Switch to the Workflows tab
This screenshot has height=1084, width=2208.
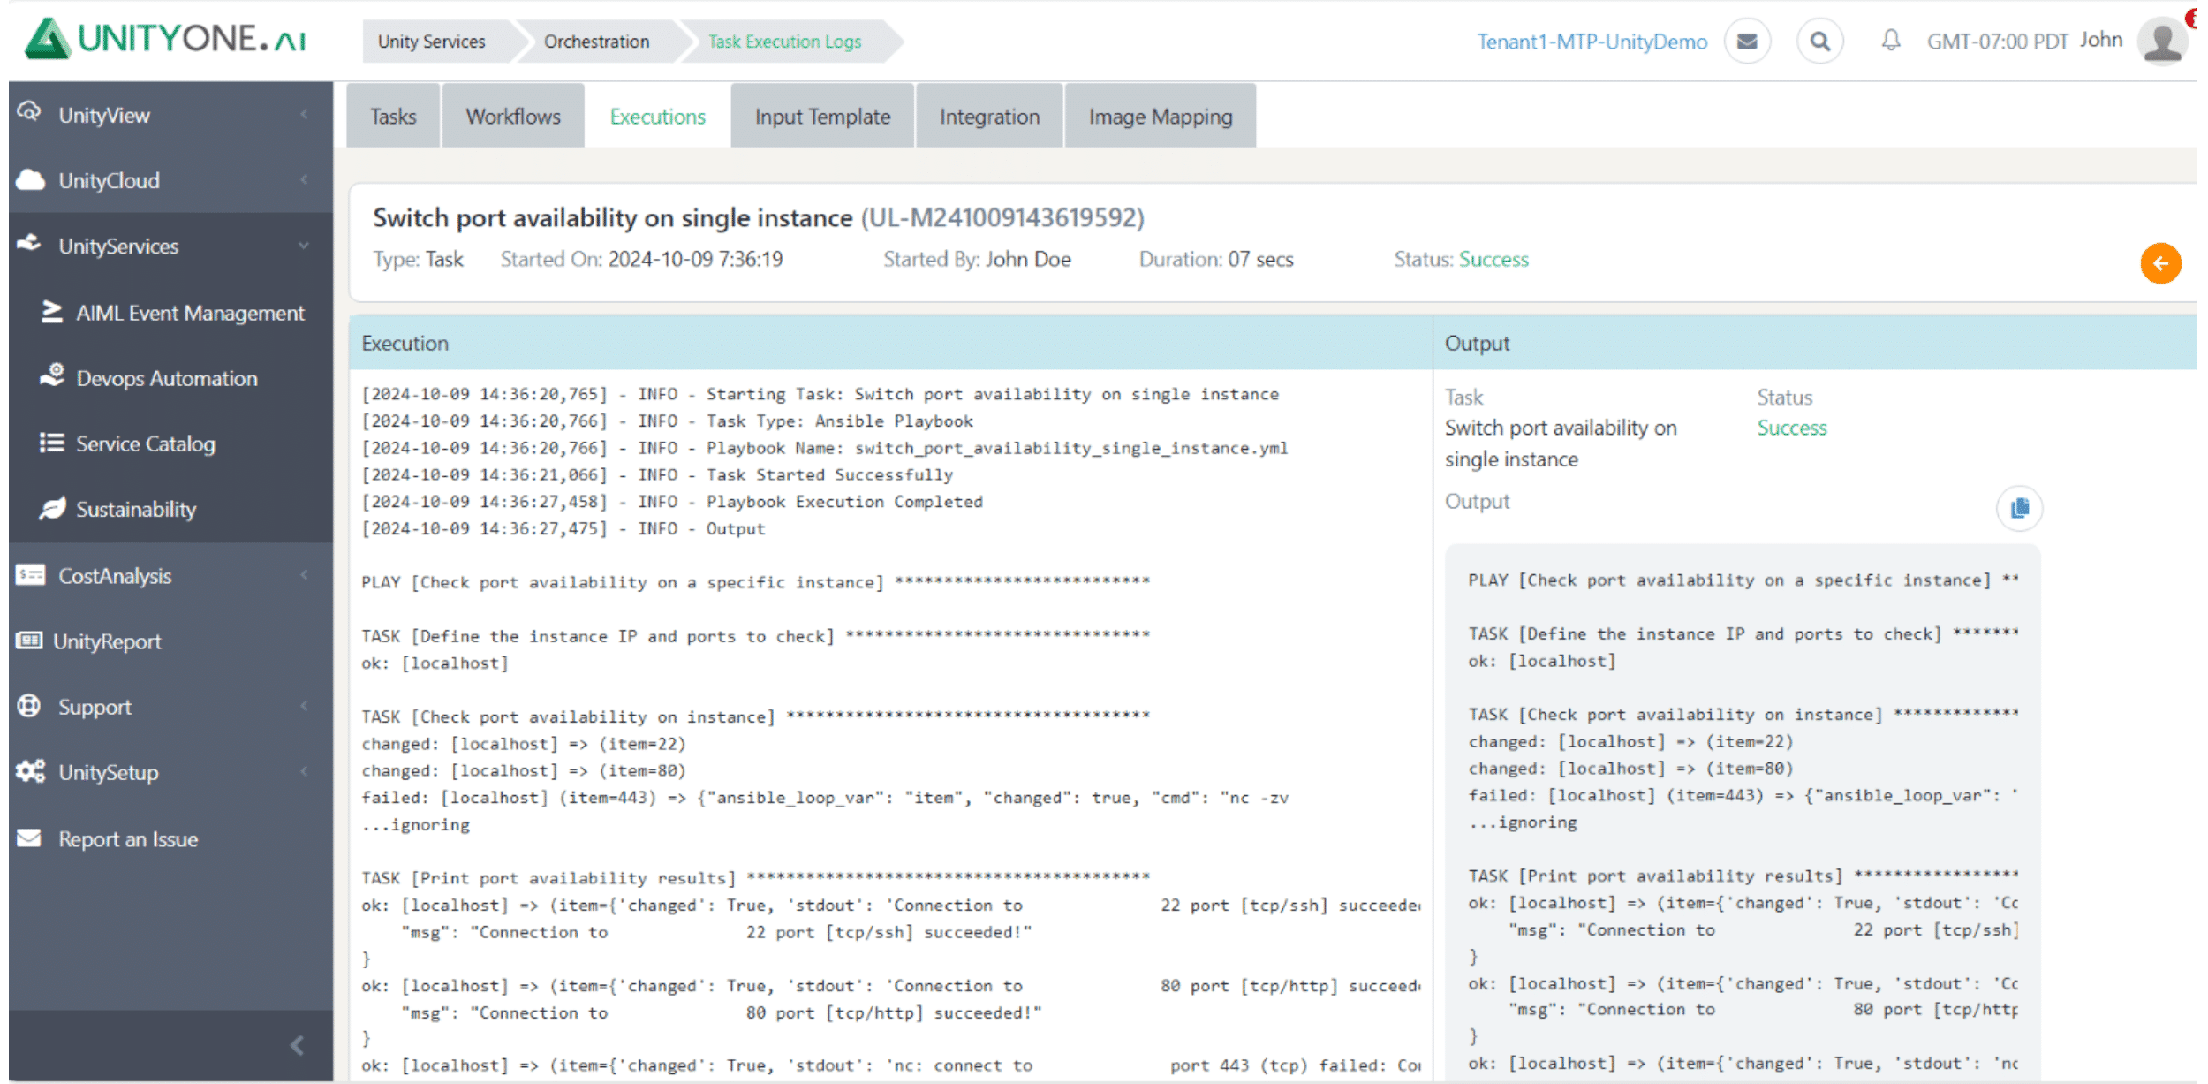coord(513,116)
